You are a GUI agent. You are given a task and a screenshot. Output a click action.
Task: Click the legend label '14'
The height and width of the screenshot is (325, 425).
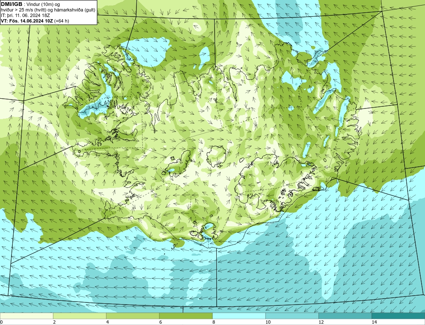click(374, 322)
